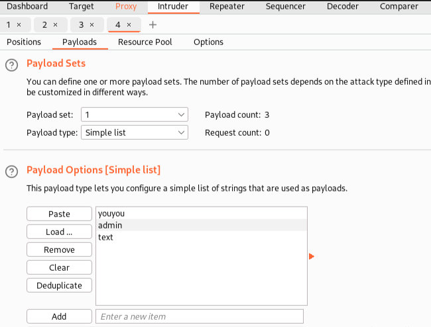Image resolution: width=431 pixels, height=327 pixels.
Task: Click the Deduplicate button
Action: pyautogui.click(x=59, y=285)
